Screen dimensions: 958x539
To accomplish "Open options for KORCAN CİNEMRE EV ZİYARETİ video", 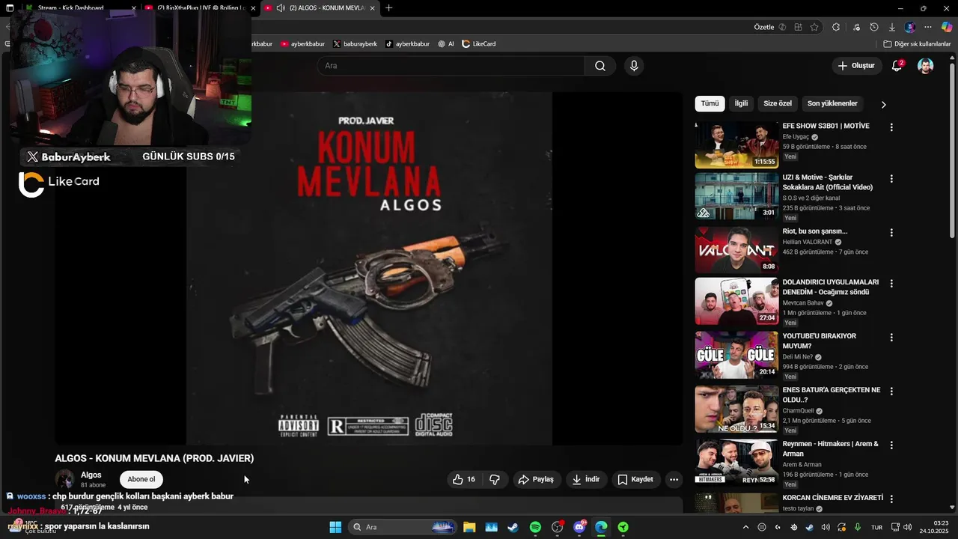I will 891,499.
